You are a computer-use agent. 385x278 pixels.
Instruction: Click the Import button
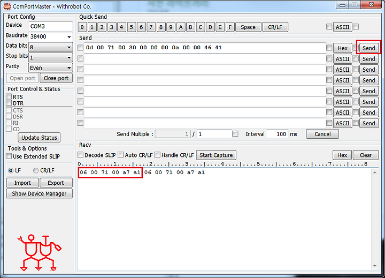point(22,183)
